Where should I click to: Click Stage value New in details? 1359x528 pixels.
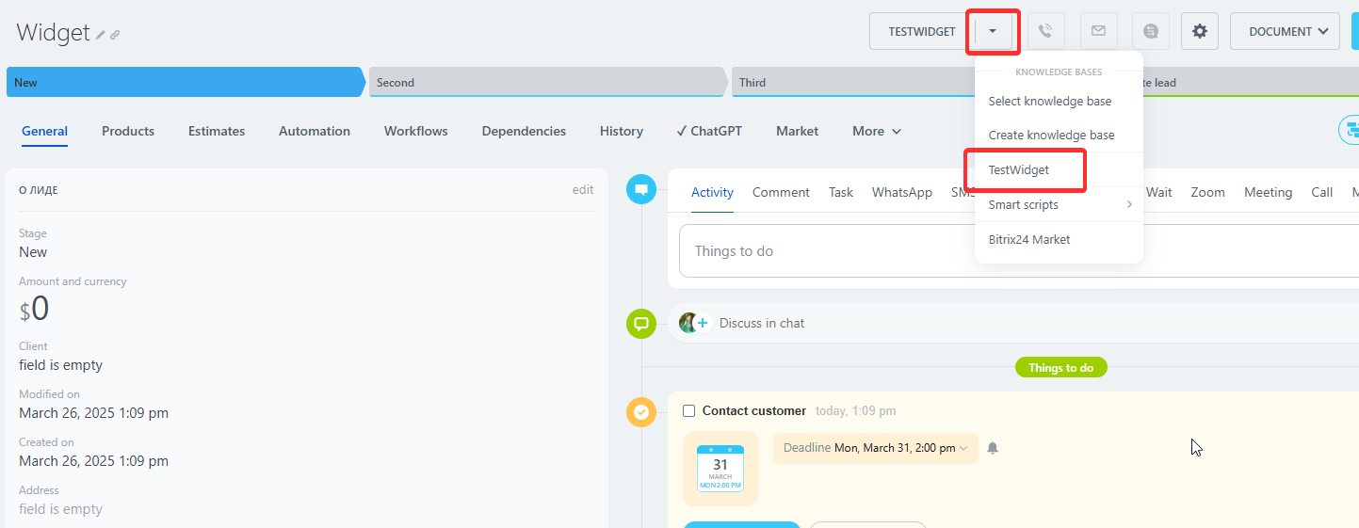[x=33, y=252]
